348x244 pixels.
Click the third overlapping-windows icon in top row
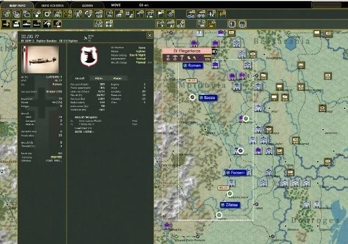[x=27, y=14]
